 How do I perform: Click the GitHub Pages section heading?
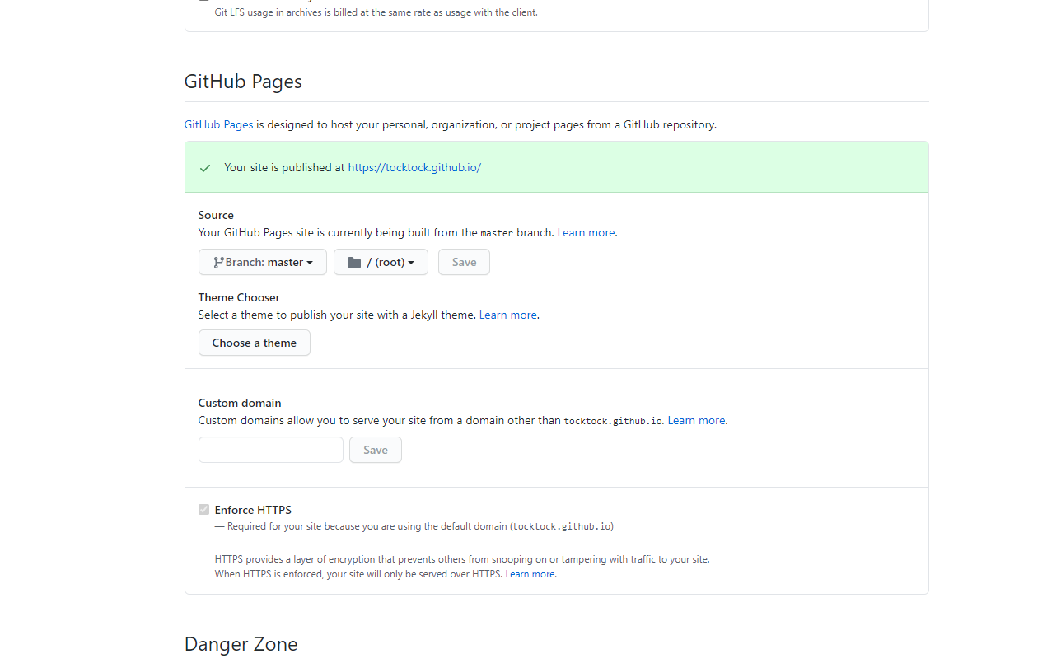(x=243, y=82)
